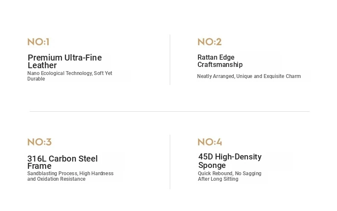This screenshot has width=337, height=211.
Task: Click the gold NO:4 label
Action: click(209, 142)
